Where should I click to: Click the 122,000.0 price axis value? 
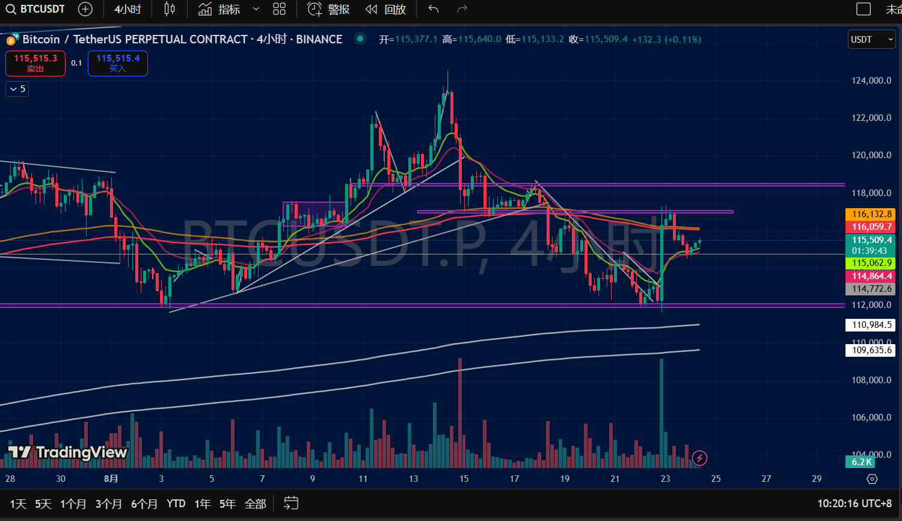click(x=871, y=118)
